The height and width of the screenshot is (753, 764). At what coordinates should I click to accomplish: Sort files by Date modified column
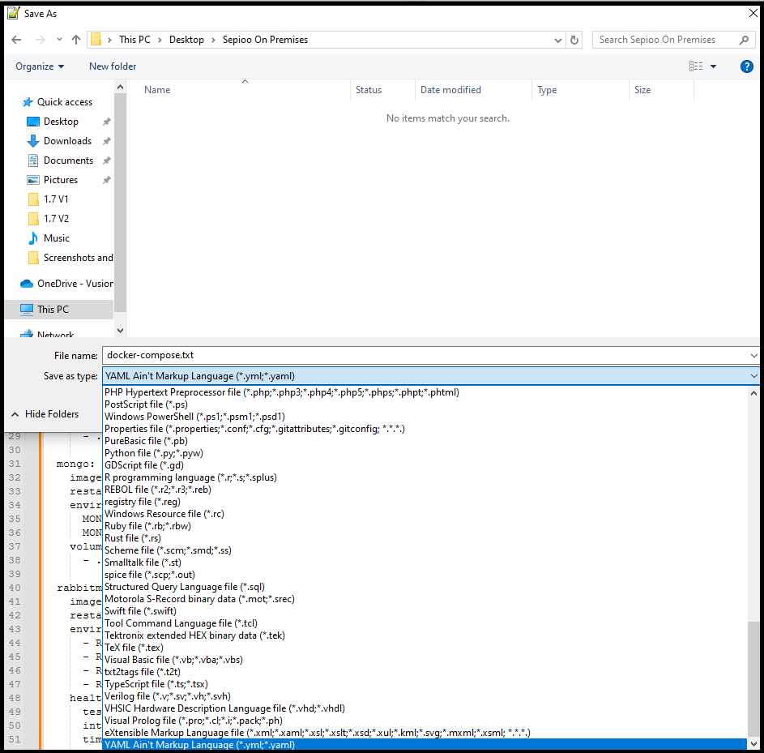point(450,90)
